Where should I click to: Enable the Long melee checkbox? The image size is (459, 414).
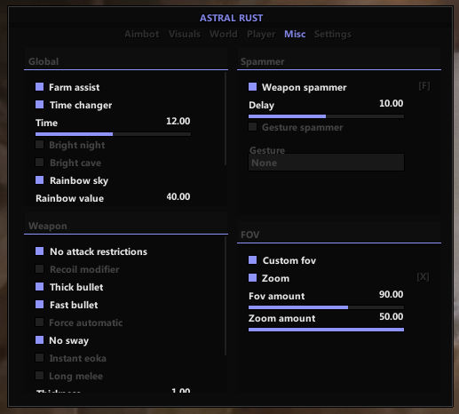pos(40,376)
